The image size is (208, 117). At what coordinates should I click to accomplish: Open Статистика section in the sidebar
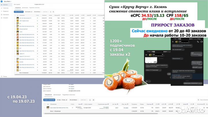(x=5, y=8)
